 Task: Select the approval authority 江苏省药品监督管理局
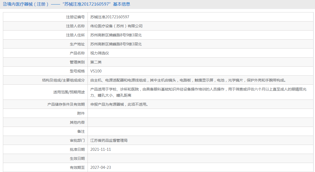click(109, 140)
